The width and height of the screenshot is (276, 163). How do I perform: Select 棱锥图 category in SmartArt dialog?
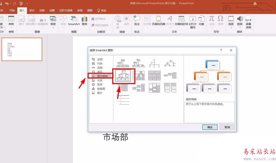(x=101, y=89)
